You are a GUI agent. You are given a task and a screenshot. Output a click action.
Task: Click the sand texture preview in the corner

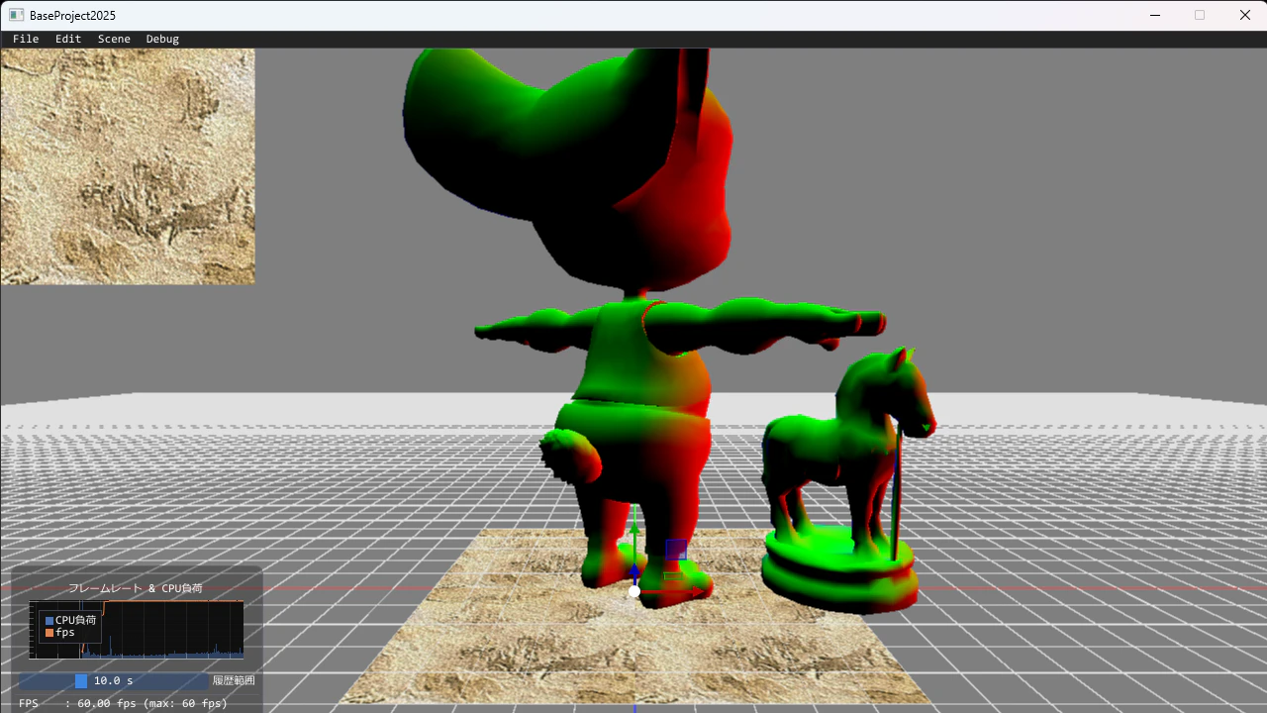128,166
